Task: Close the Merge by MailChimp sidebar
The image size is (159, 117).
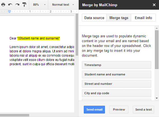Action: tap(154, 5)
